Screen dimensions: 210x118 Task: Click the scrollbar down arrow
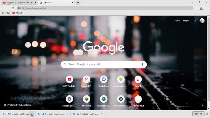[x=209, y=109]
